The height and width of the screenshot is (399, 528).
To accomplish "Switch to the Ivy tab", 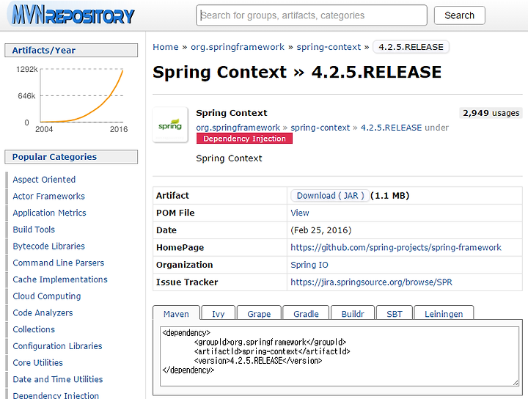I will point(218,313).
